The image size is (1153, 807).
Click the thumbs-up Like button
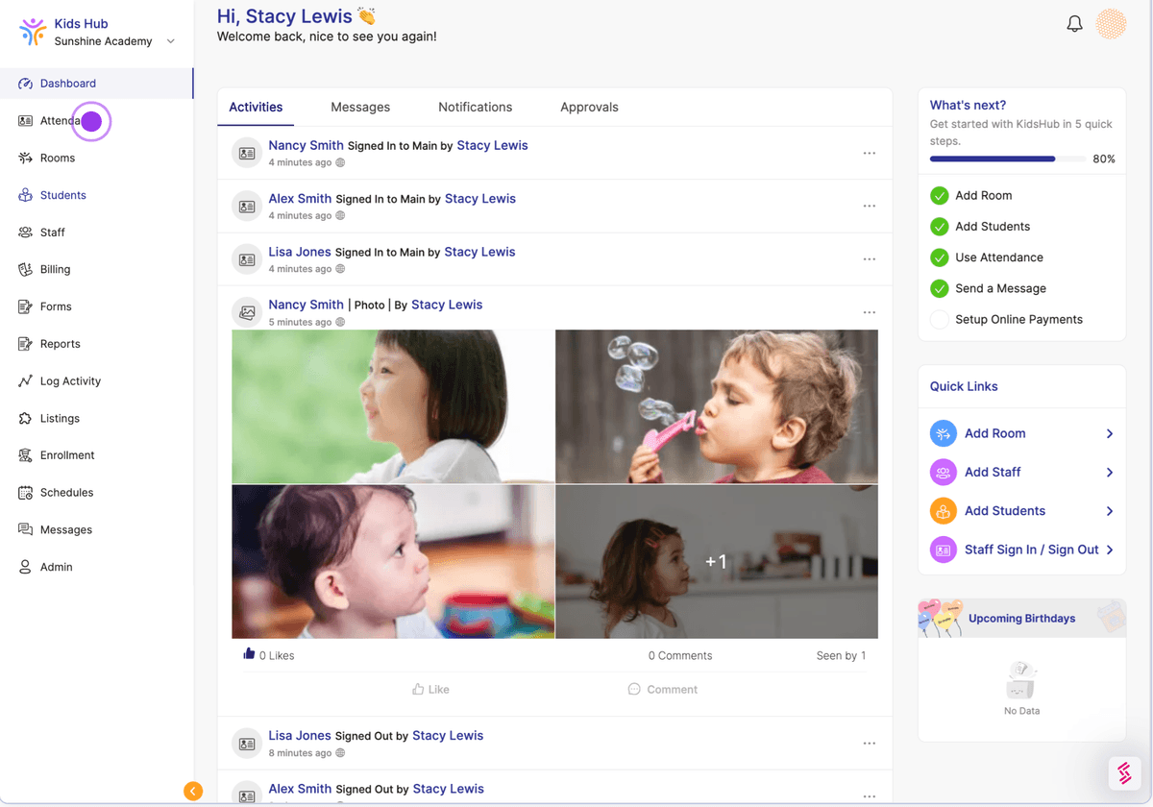pos(430,689)
